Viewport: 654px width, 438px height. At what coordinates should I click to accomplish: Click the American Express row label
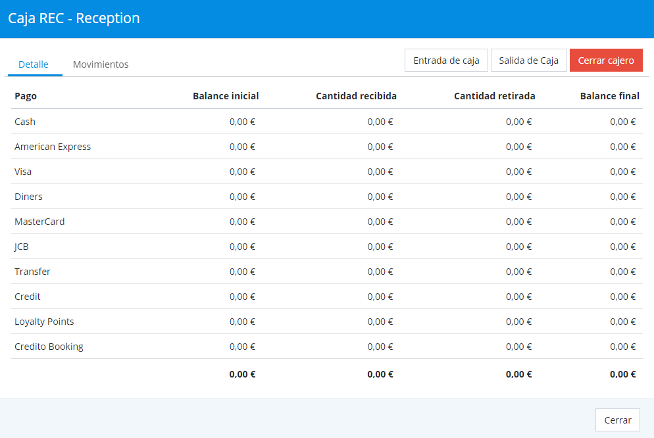pos(53,147)
